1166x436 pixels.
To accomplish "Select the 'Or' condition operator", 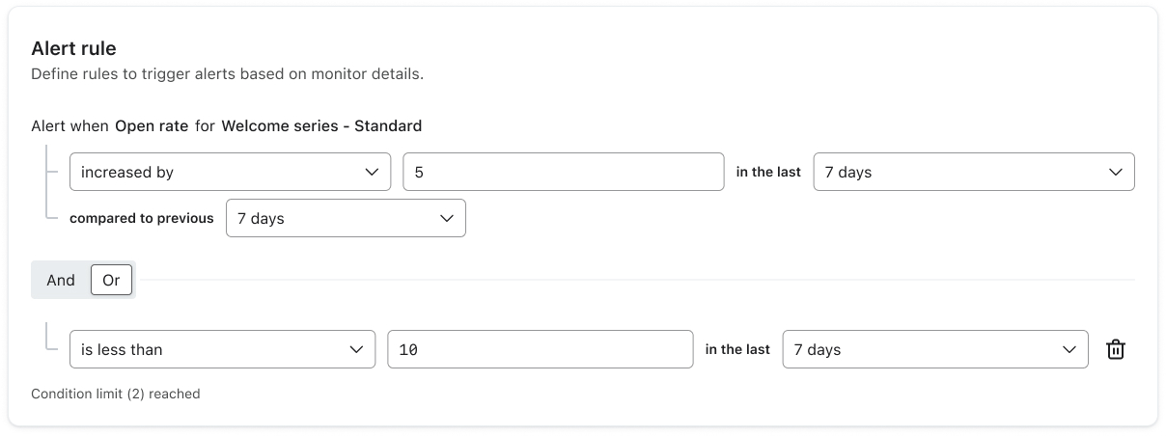I will (111, 280).
